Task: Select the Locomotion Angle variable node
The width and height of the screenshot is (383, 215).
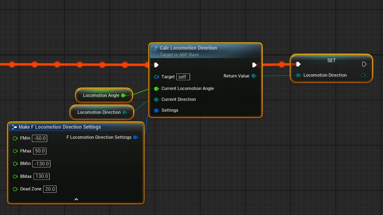Action: tap(104, 96)
